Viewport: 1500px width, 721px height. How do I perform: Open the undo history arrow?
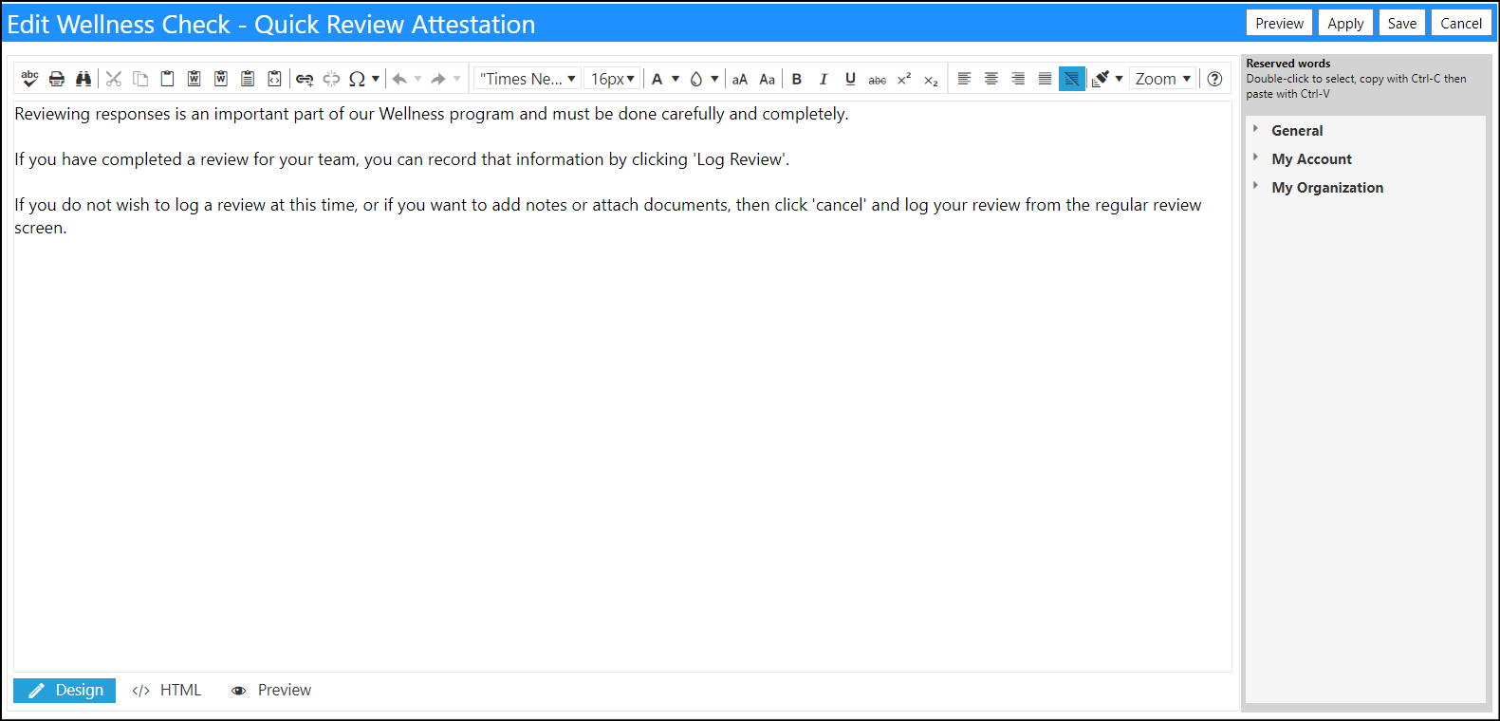point(417,79)
